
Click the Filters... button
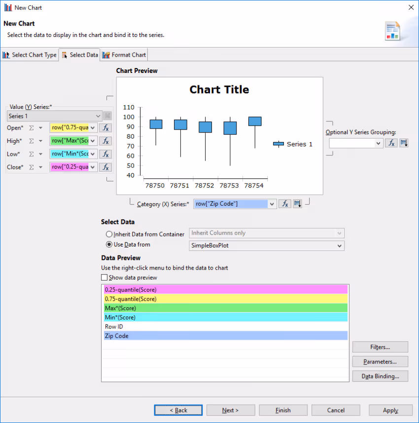click(380, 347)
